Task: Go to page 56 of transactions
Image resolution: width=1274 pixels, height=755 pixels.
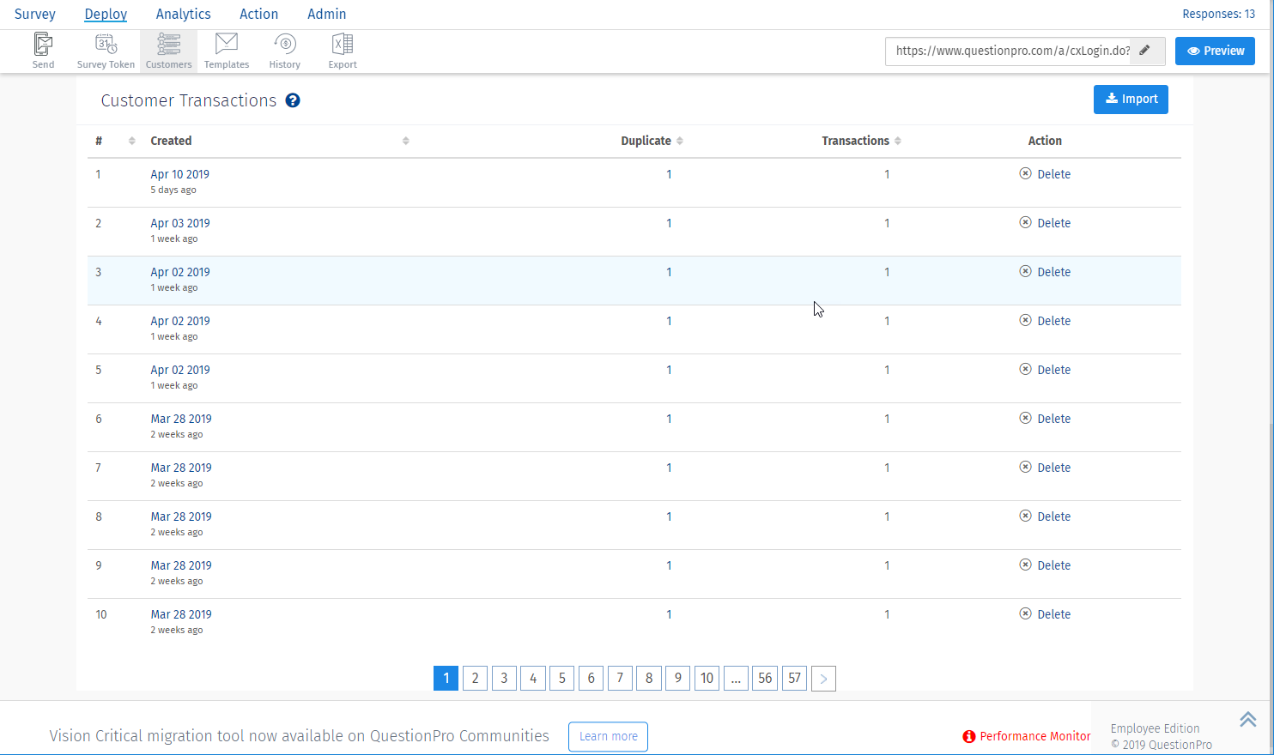Action: point(765,679)
